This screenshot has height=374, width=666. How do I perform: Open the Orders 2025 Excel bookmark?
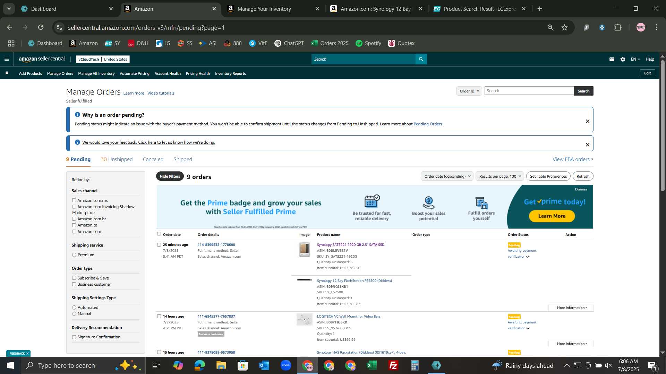click(330, 43)
